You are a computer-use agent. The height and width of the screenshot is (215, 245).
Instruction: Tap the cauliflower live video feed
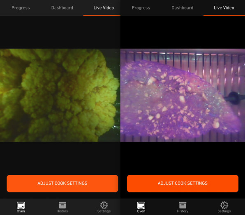(60, 95)
